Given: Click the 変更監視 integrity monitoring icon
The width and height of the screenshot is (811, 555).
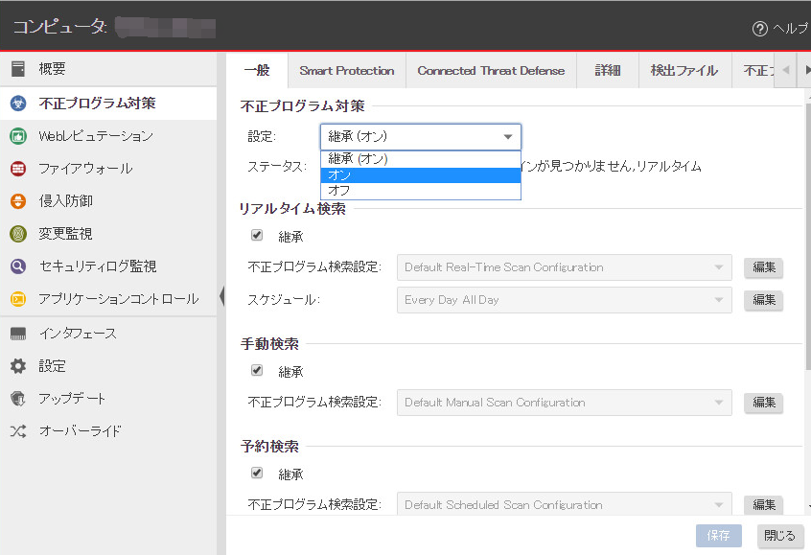Looking at the screenshot, I should coord(17,234).
